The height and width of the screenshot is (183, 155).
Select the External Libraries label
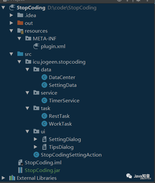pyautogui.click(x=37, y=178)
